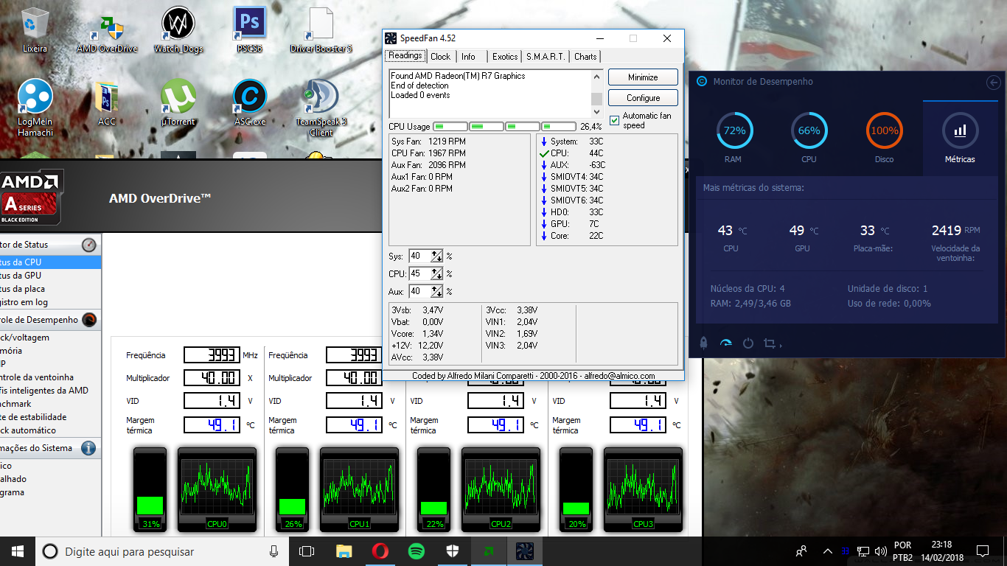Viewport: 1007px width, 566px height.
Task: Adjust the Aux fan percentage spinner
Action: click(x=437, y=292)
